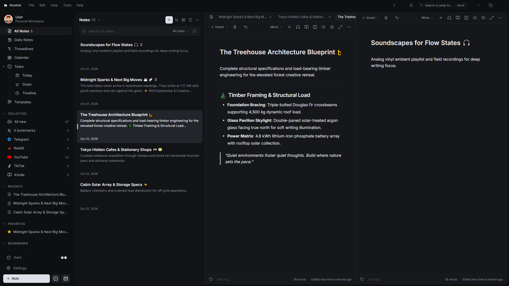
Task: Open the Tools menu
Action: click(67, 5)
